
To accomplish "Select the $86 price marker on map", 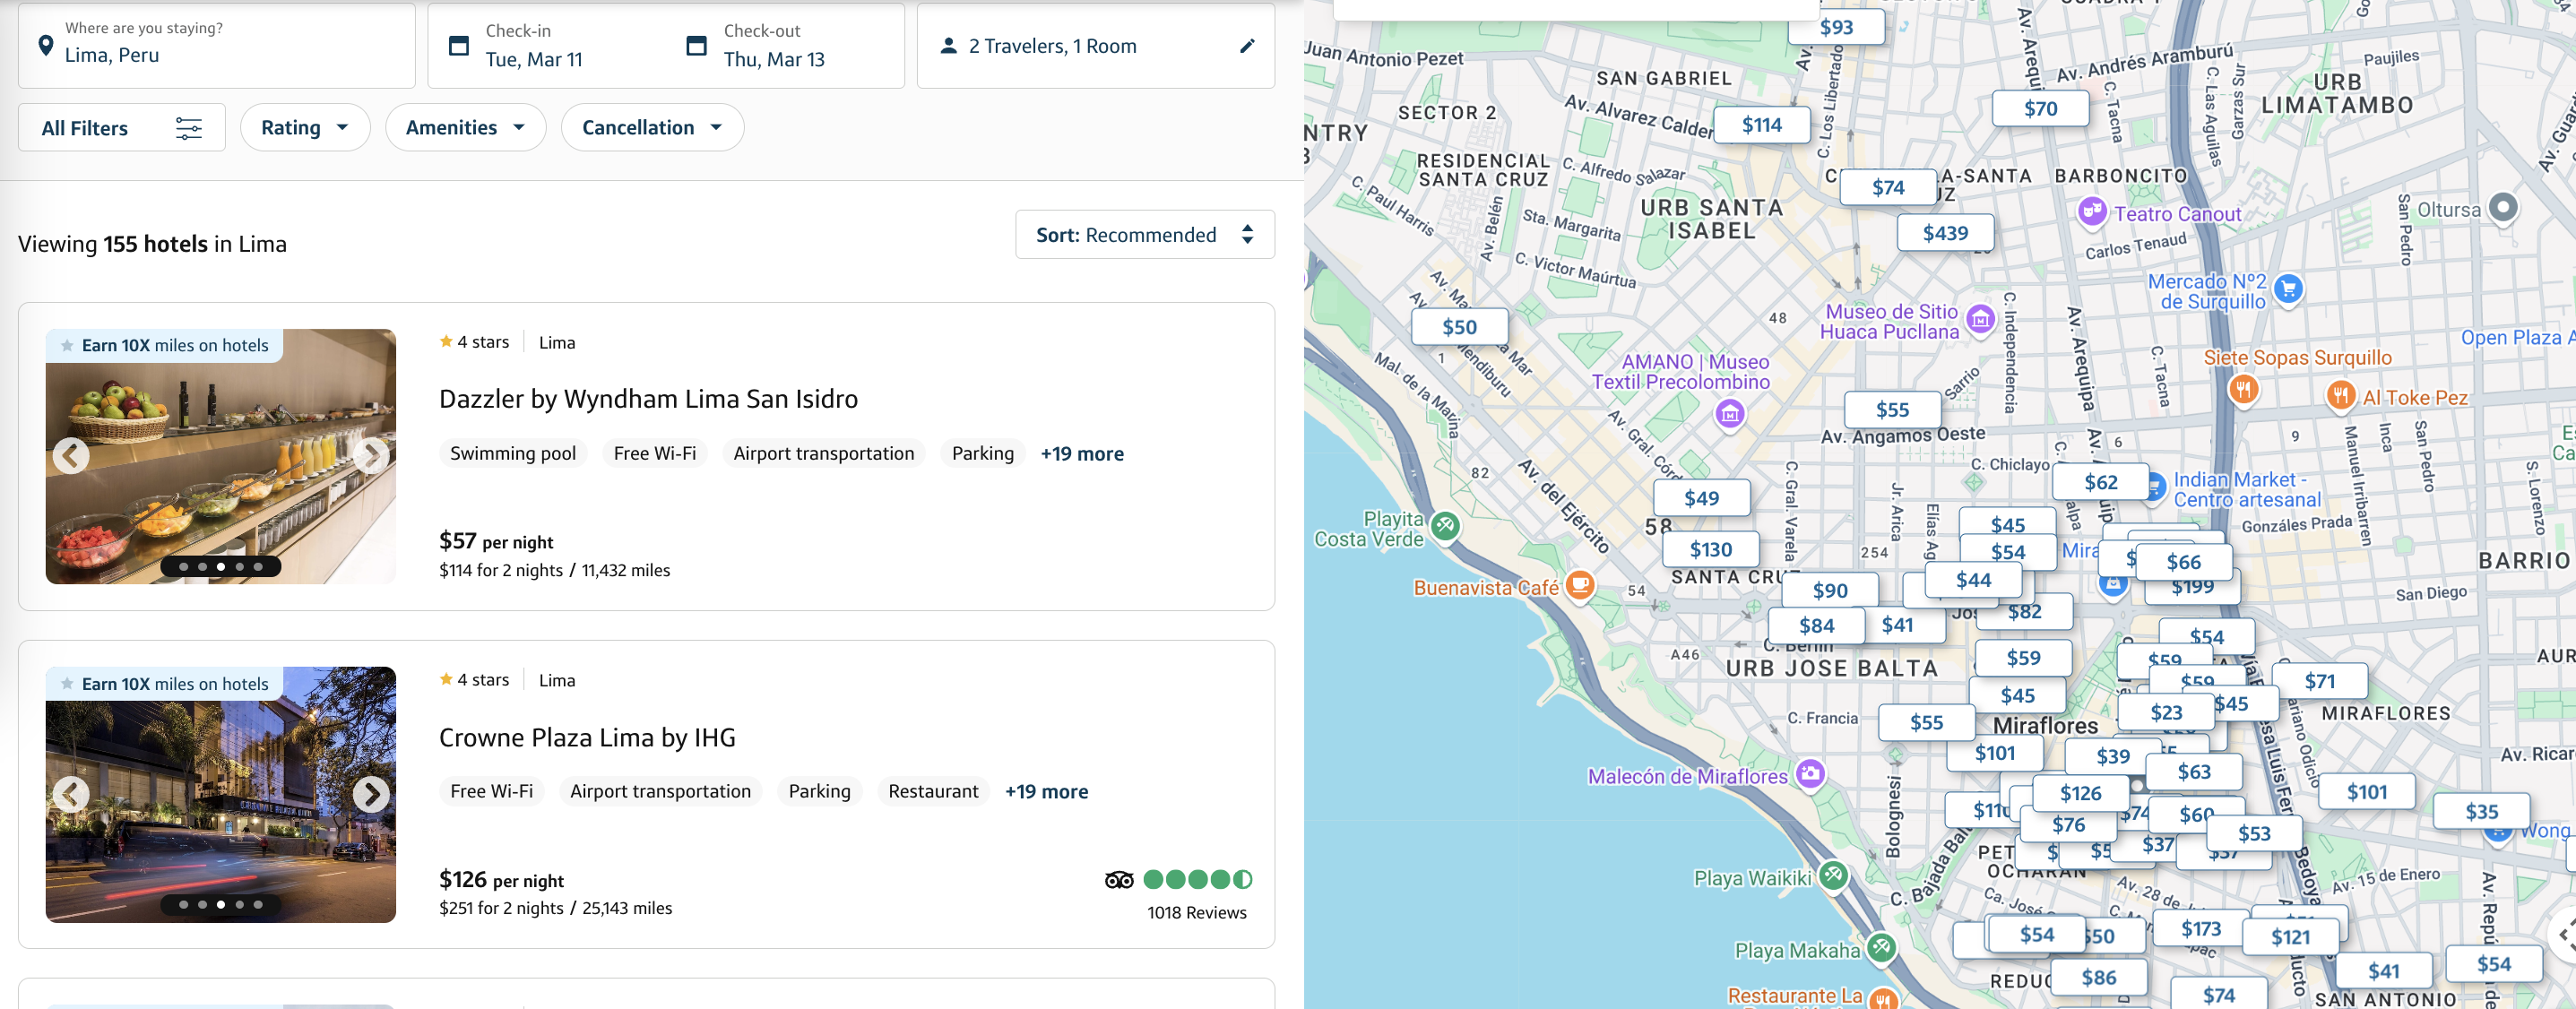I will [2098, 978].
